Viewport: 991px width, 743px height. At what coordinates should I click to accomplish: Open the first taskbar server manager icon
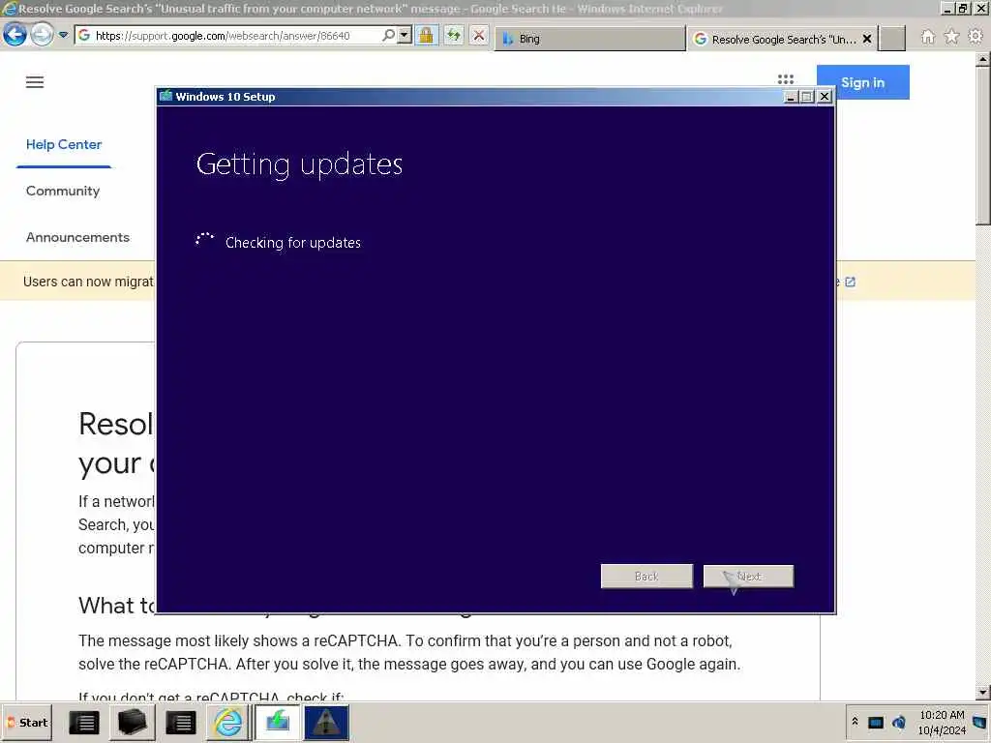coord(83,722)
